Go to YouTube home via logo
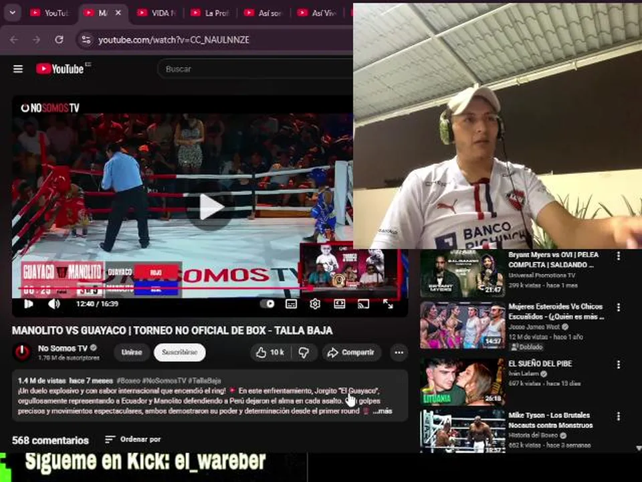Image resolution: width=642 pixels, height=482 pixels. [x=60, y=69]
